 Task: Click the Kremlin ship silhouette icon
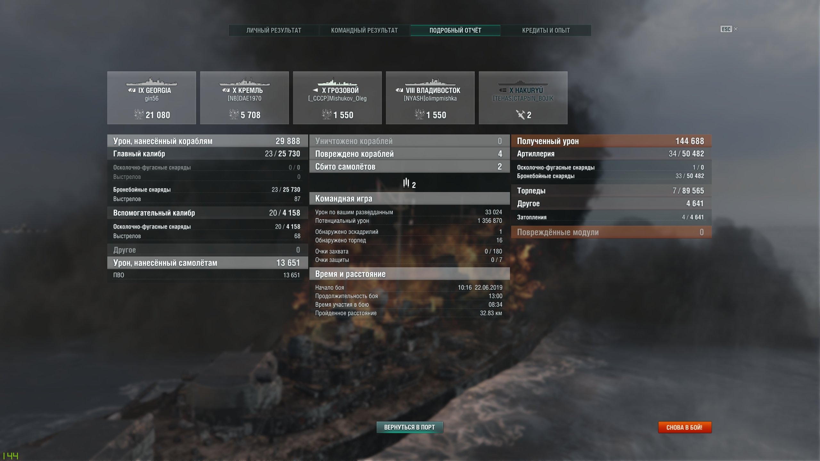244,82
